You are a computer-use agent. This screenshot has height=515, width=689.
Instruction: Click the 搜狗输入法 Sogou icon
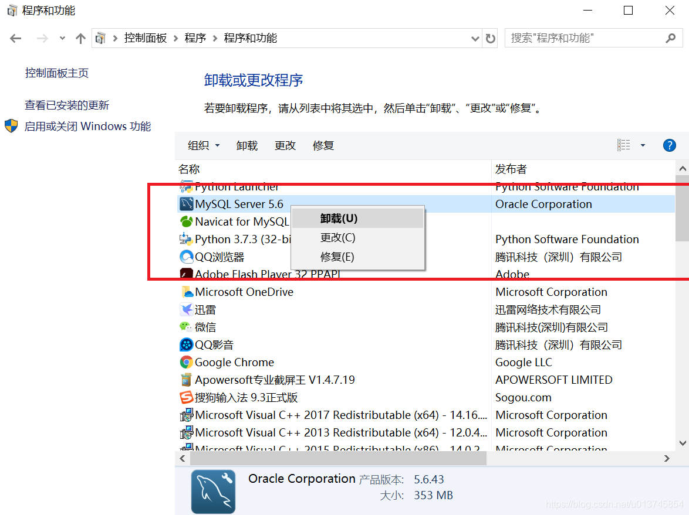point(186,397)
